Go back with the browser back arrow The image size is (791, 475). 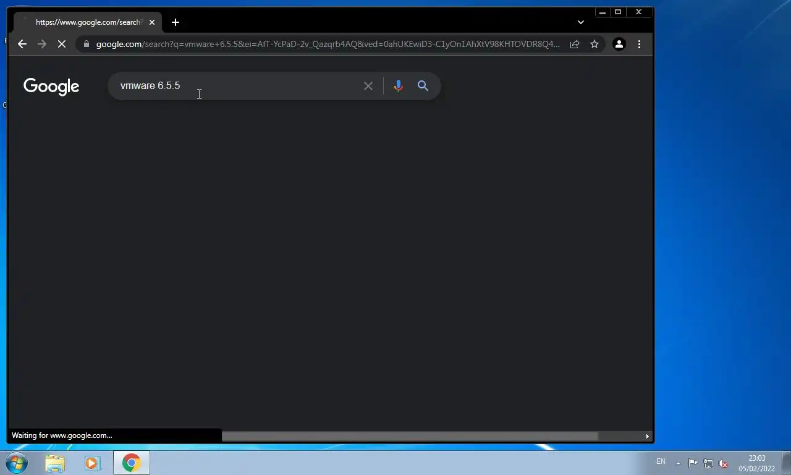(x=22, y=44)
